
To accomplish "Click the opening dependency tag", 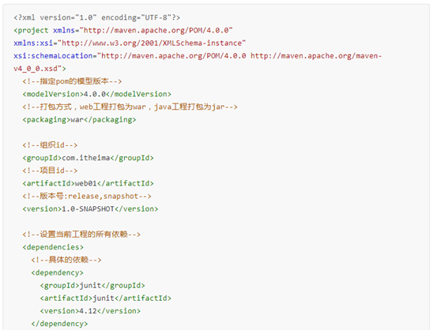I will point(57,272).
